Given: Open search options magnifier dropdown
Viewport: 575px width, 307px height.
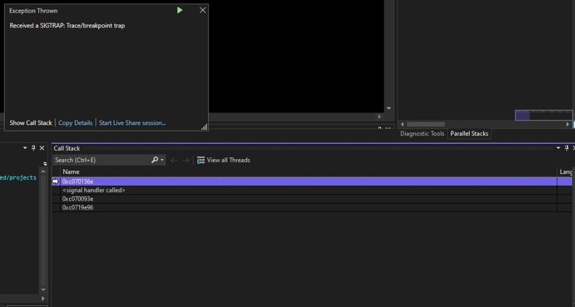Looking at the screenshot, I should [158, 160].
